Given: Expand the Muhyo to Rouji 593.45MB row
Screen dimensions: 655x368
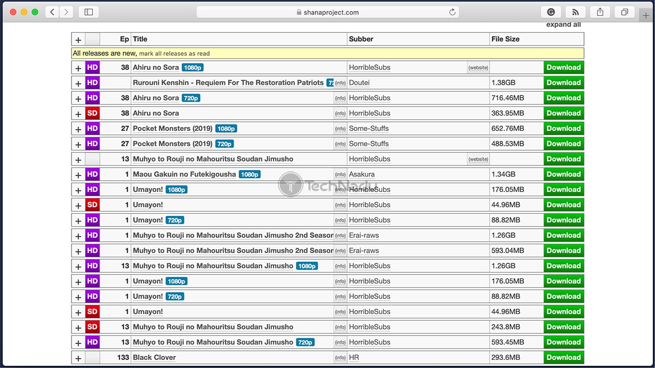Looking at the screenshot, I should pos(78,342).
